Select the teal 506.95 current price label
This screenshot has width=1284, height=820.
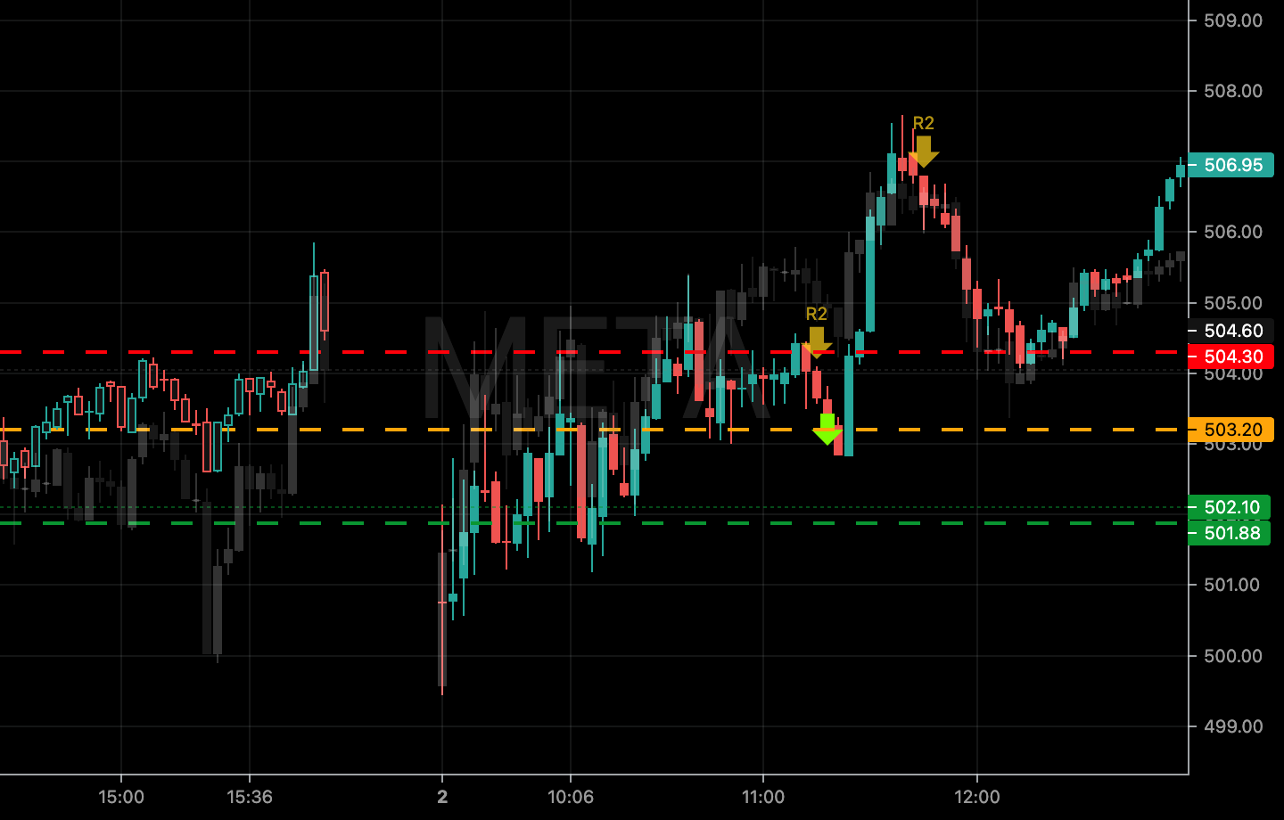(x=1230, y=165)
